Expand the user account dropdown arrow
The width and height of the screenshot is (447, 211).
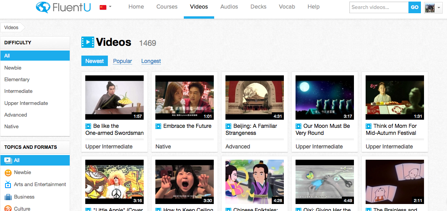point(438,8)
